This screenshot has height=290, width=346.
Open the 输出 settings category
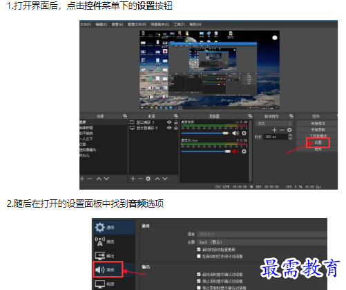click(115, 255)
